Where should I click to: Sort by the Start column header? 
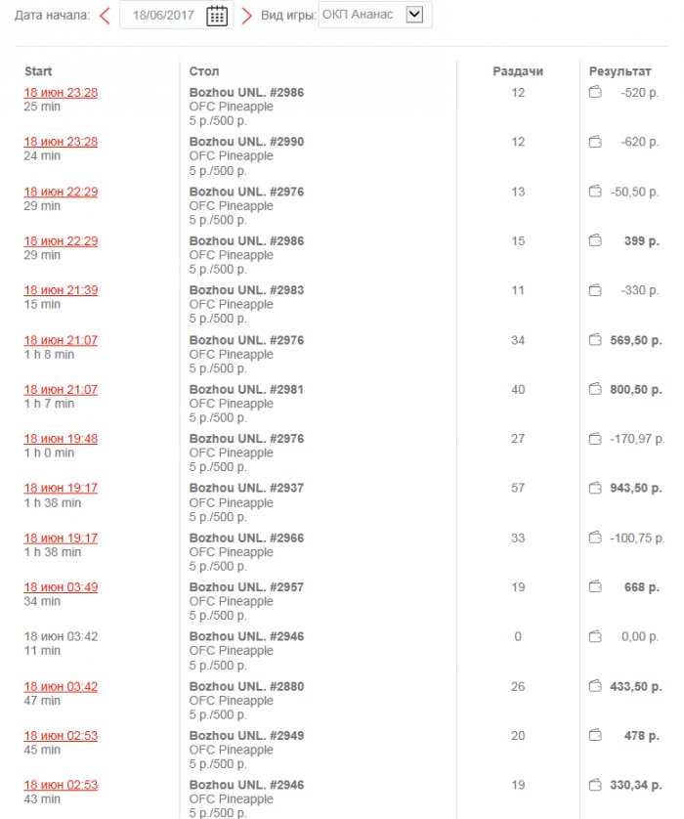click(38, 71)
